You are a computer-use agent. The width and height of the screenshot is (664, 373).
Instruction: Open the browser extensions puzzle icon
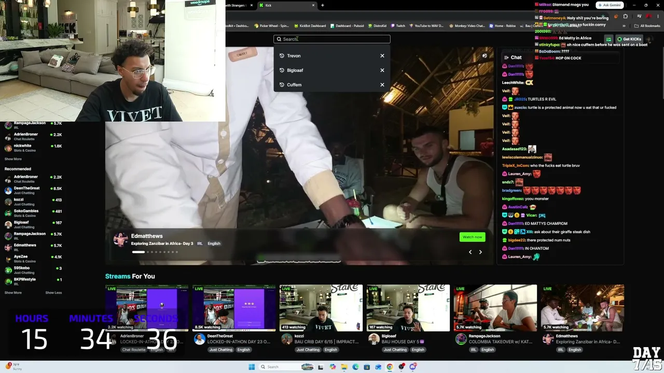coord(626,16)
